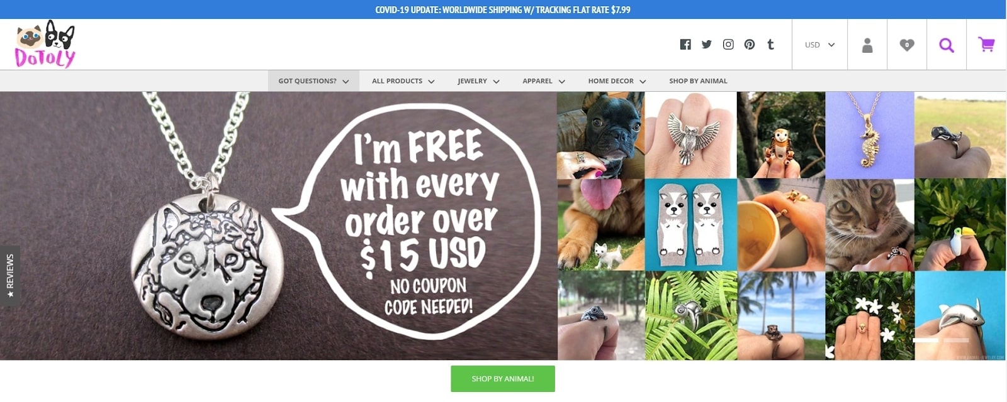Click the Dotoly cat and dog logo
This screenshot has height=402, width=1007.
45,44
